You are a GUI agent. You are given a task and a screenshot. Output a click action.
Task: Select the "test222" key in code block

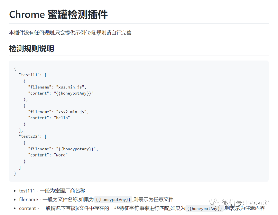[29, 136]
